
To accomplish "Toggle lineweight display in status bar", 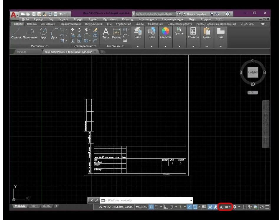I will pos(204,207).
